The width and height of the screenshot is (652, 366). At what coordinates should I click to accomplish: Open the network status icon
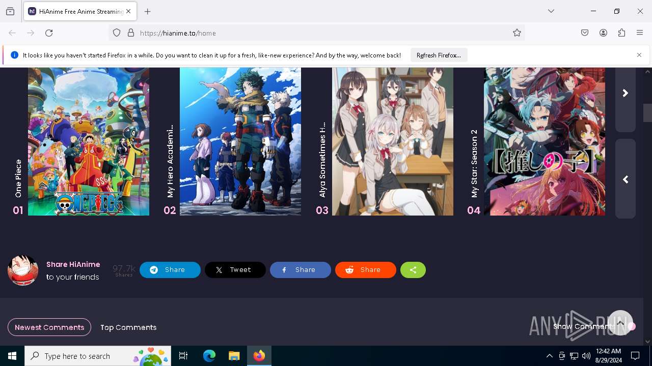tap(574, 356)
